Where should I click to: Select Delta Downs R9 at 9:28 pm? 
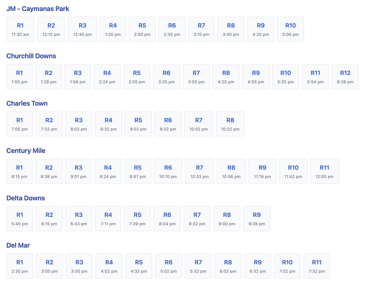(257, 219)
